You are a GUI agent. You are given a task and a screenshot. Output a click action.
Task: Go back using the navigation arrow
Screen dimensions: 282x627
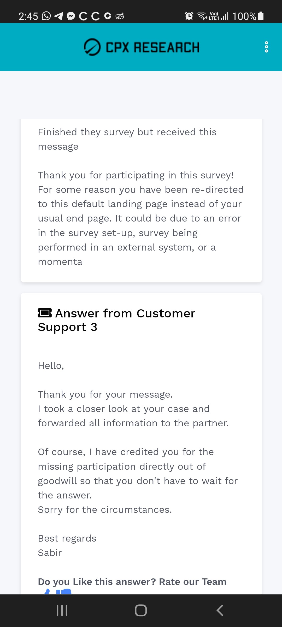(x=220, y=611)
